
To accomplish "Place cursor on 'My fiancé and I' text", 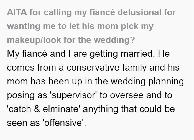I will (39, 54).
